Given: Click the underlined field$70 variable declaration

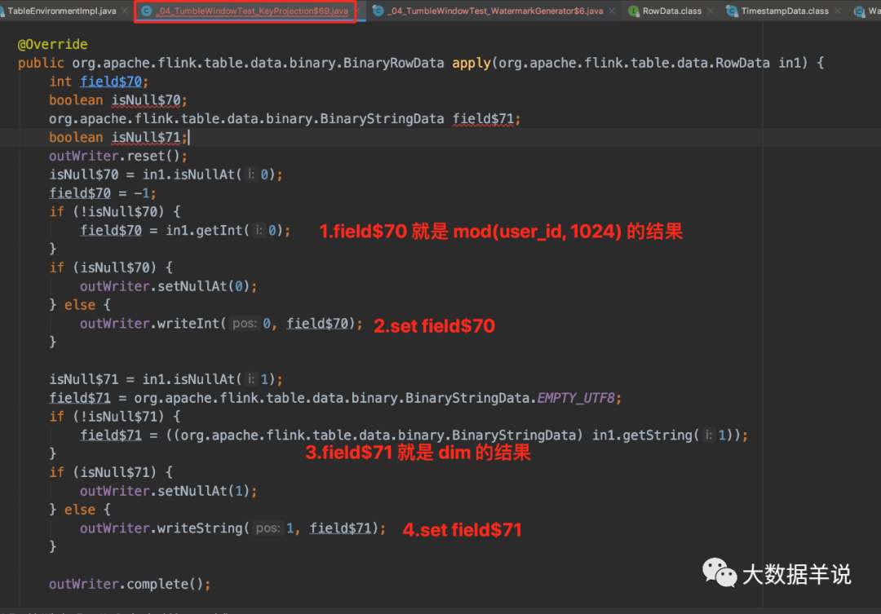Looking at the screenshot, I should coord(113,81).
